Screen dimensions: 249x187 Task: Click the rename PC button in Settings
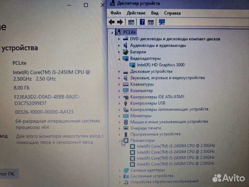(x=9, y=174)
